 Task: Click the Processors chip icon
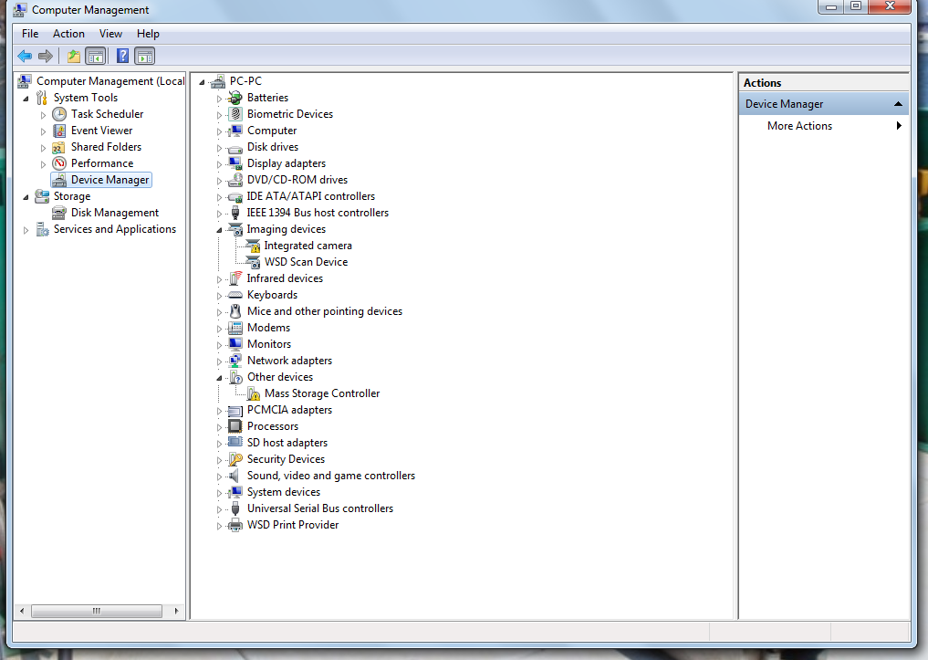click(x=235, y=426)
